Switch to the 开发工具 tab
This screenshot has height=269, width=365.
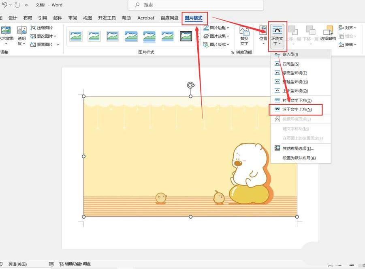click(107, 18)
